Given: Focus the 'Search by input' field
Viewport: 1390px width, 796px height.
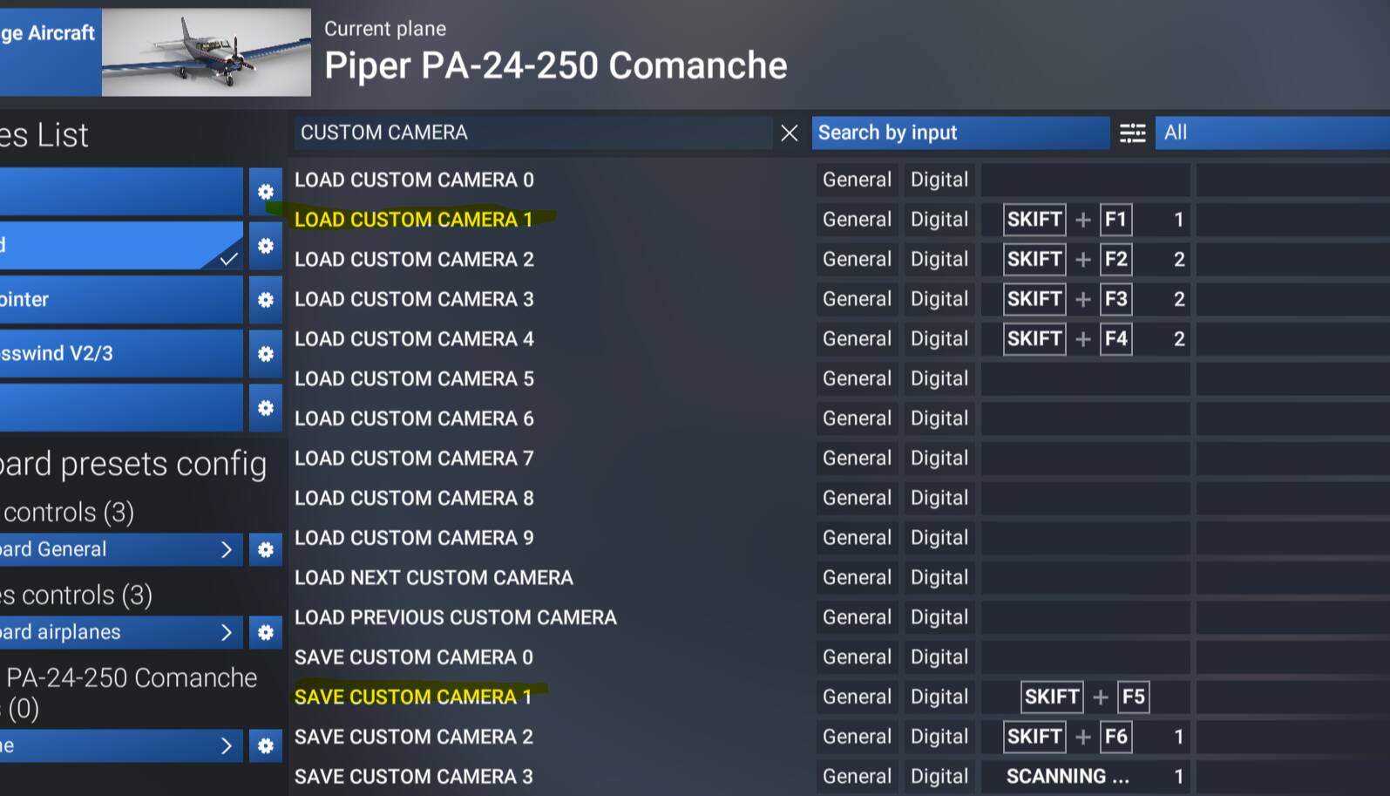Looking at the screenshot, I should [x=960, y=133].
